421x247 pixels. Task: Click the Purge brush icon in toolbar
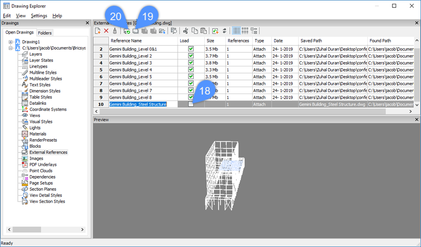point(115,31)
